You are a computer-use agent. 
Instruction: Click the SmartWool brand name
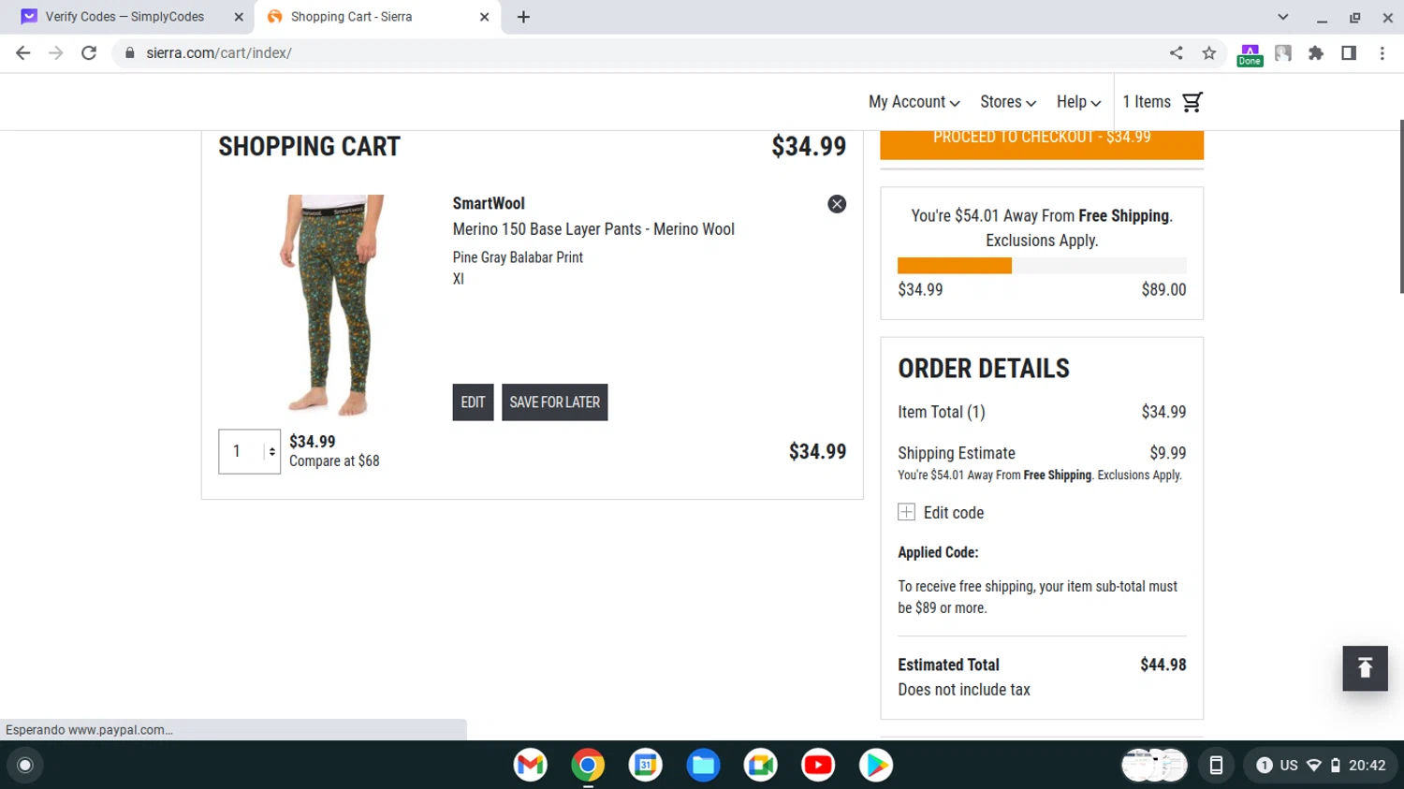[x=489, y=203]
